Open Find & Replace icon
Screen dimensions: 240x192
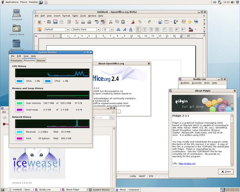point(183,22)
